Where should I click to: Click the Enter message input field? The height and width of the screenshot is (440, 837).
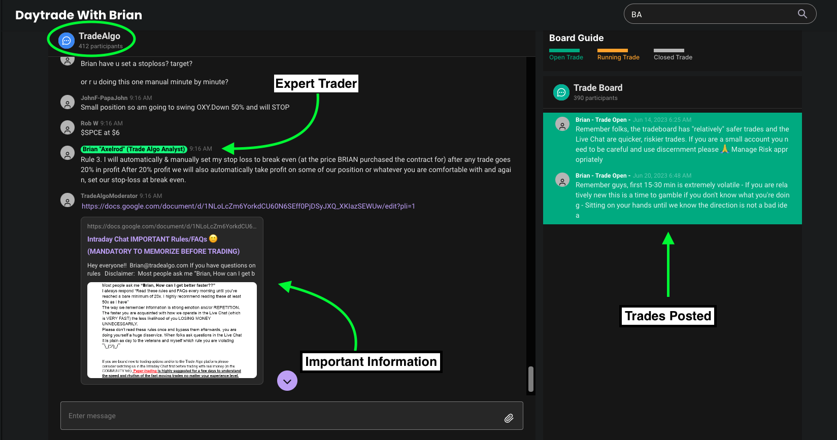(282, 416)
